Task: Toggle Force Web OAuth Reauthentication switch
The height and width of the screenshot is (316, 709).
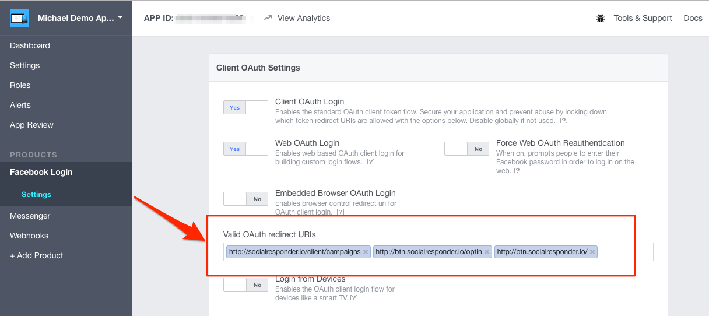Action: pos(466,149)
